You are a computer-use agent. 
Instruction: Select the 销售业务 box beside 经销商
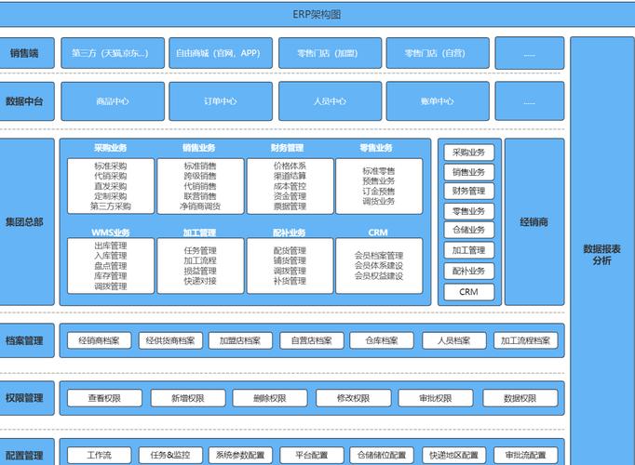469,172
